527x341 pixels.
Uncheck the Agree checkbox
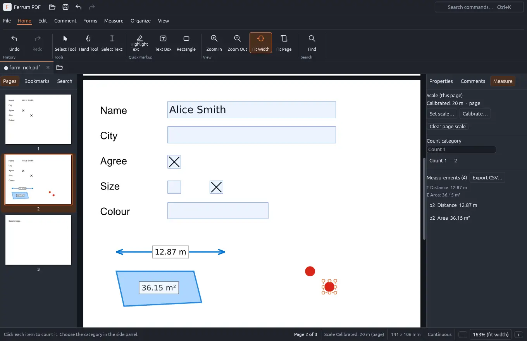174,162
